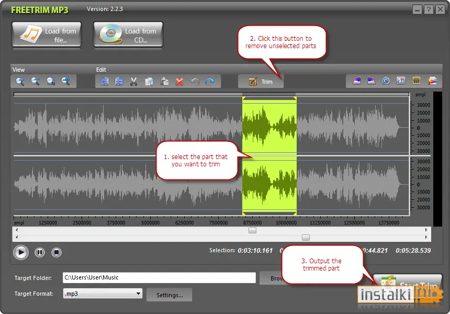Screen dimensions: 450x314
Task: Redo the edit with the blue arrow
Action: [x=210, y=82]
